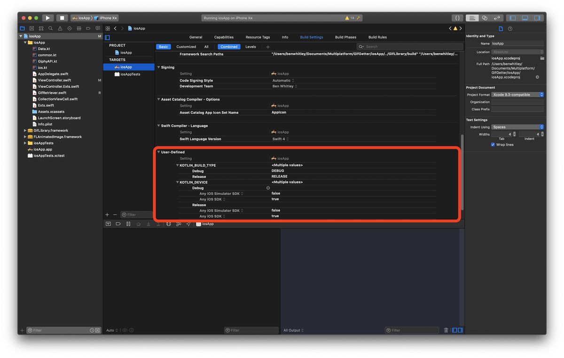Open the related items grid menu
This screenshot has width=564, height=358.
click(x=108, y=28)
